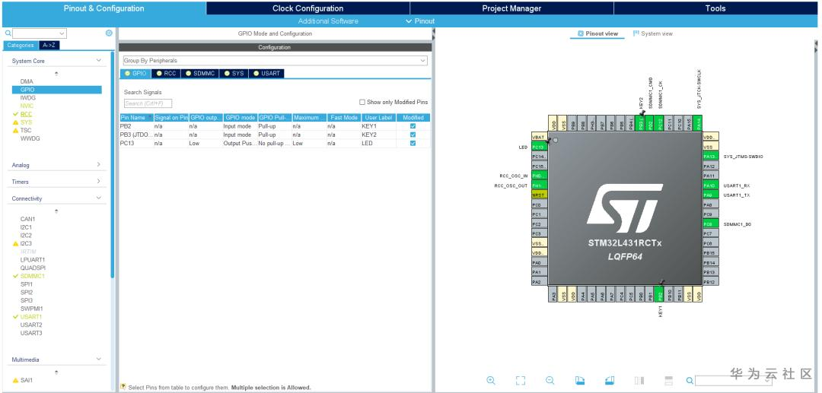Select green pin PC8 on the chip
Viewport: 822px width, 393px height.
pos(710,224)
